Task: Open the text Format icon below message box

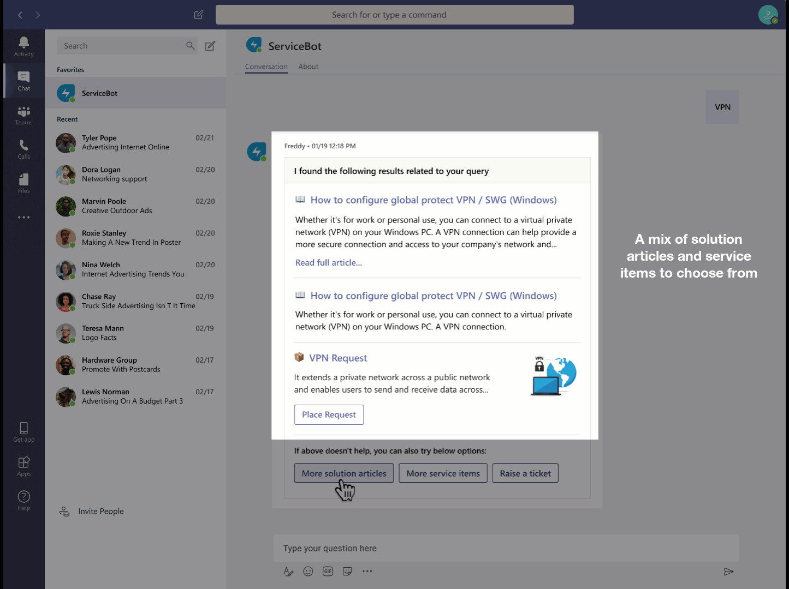Action: pyautogui.click(x=288, y=572)
